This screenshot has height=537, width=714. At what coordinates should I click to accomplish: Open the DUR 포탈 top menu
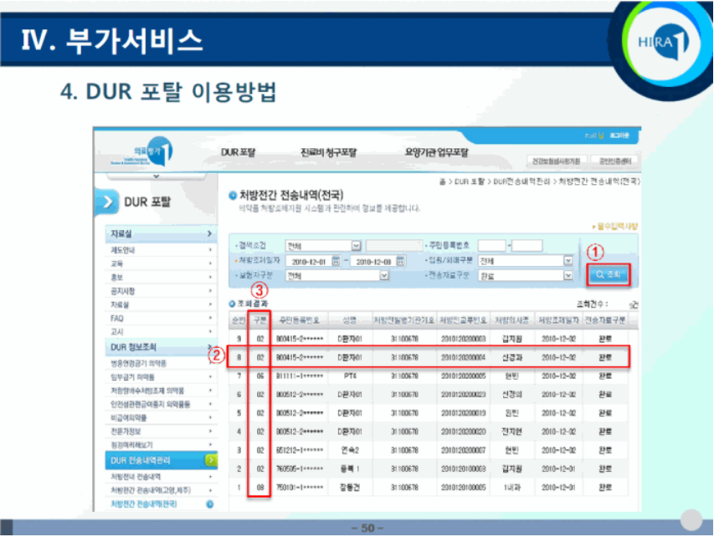point(239,153)
